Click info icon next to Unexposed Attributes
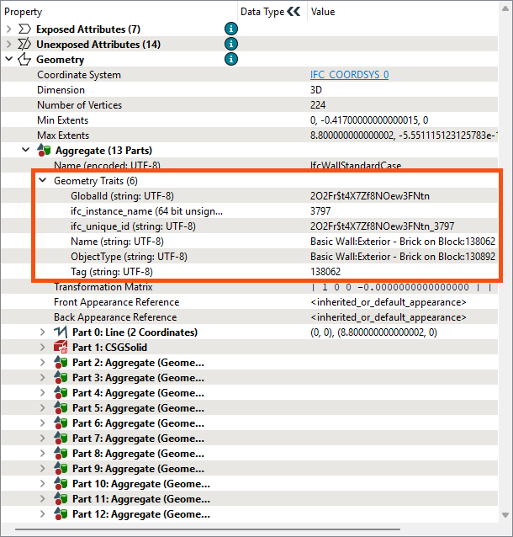Image resolution: width=513 pixels, height=537 pixels. coord(230,45)
